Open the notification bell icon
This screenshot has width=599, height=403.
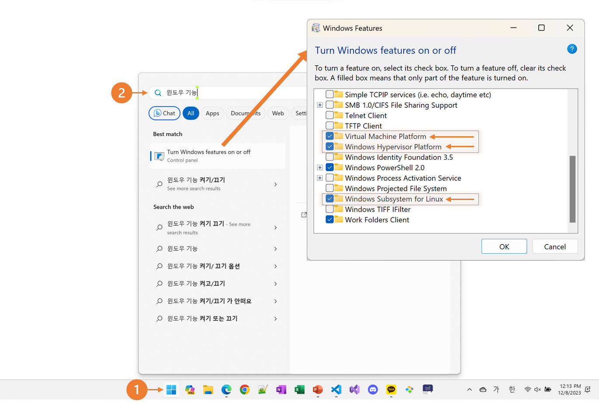click(588, 389)
